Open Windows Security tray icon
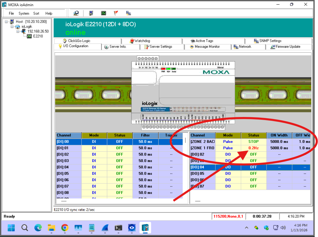This screenshot has width=318, height=237. click(266, 228)
